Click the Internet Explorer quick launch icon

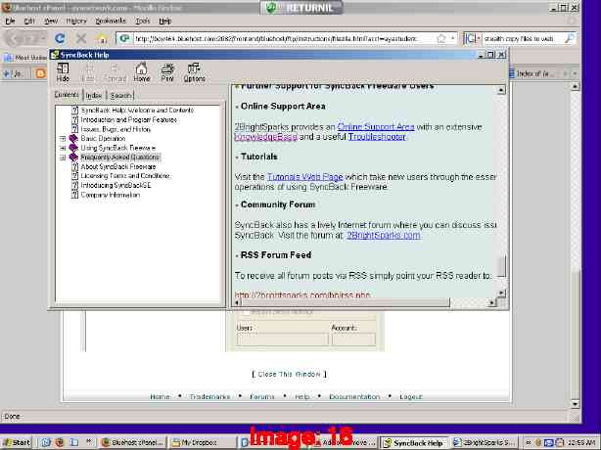pos(46,442)
